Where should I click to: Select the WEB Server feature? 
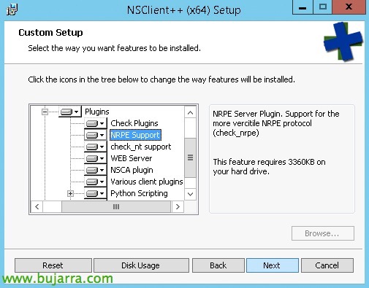tap(132, 158)
